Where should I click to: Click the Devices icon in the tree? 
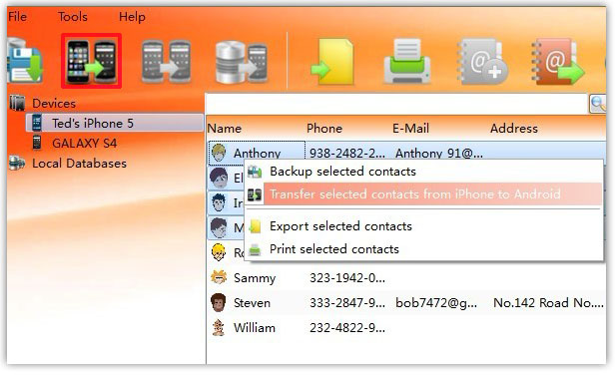point(17,103)
